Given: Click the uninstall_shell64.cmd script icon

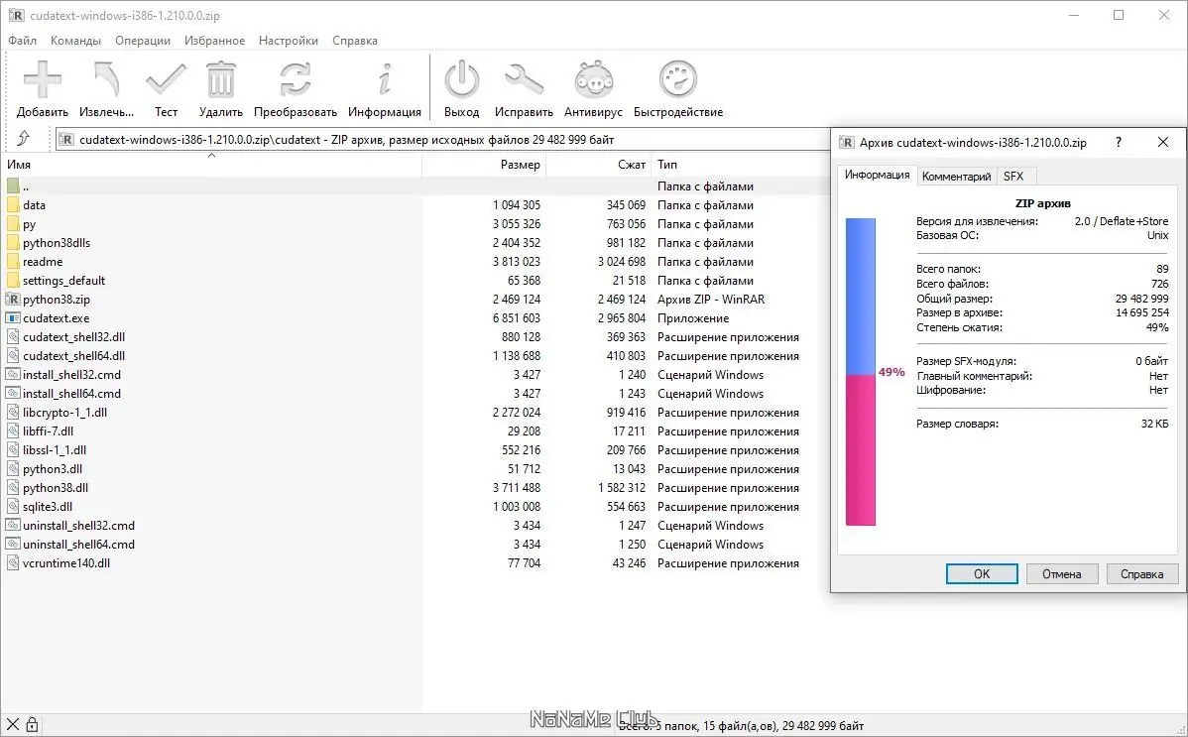Looking at the screenshot, I should pos(13,545).
